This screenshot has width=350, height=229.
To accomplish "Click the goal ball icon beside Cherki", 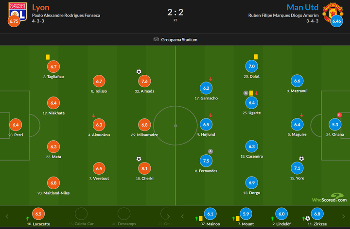I will point(139,159).
